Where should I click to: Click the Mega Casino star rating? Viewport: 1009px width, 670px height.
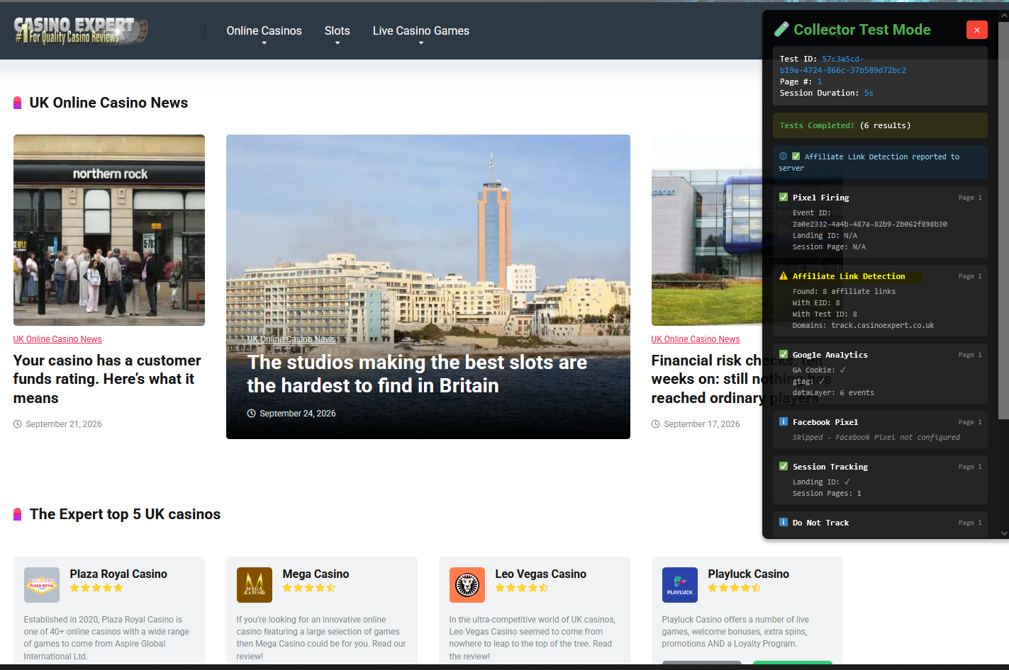point(309,588)
